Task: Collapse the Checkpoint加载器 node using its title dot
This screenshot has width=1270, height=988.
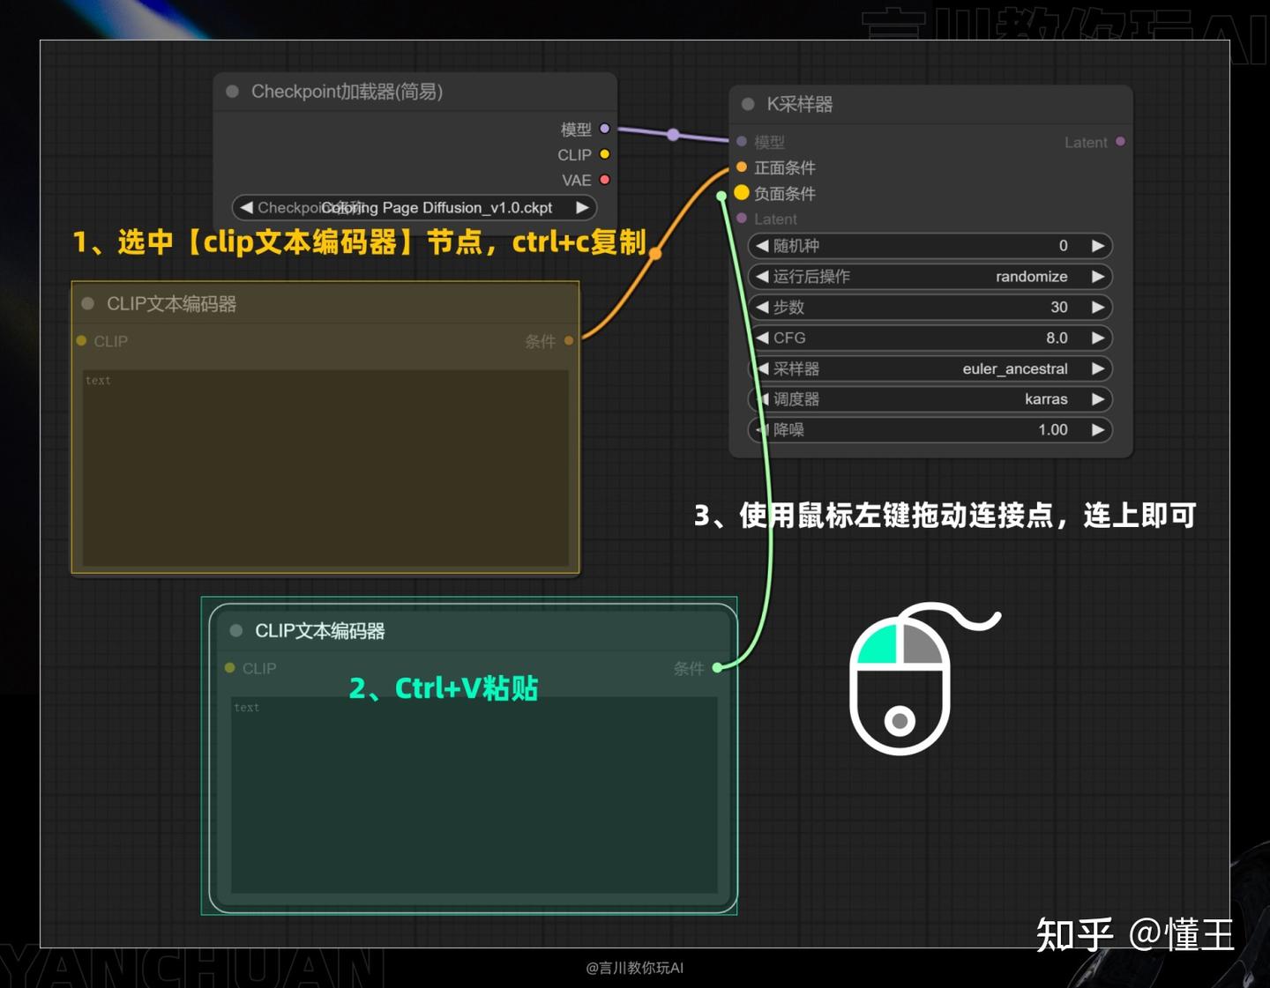Action: pyautogui.click(x=233, y=91)
